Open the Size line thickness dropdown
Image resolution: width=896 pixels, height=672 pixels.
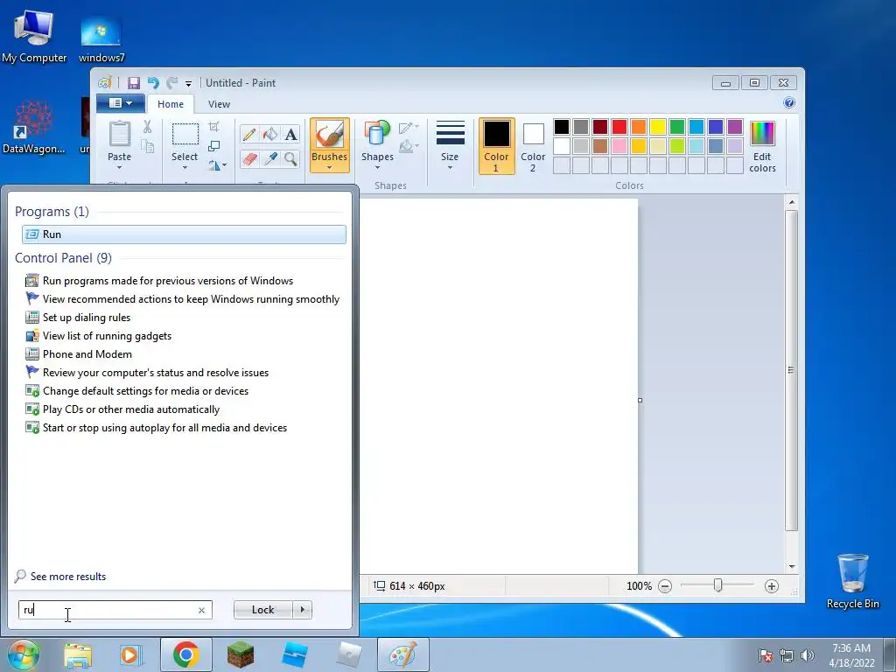[x=450, y=146]
